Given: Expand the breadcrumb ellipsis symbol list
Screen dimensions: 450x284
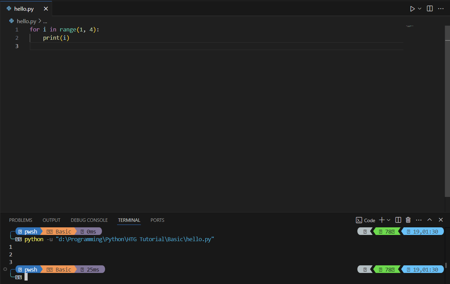Looking at the screenshot, I should tap(45, 21).
